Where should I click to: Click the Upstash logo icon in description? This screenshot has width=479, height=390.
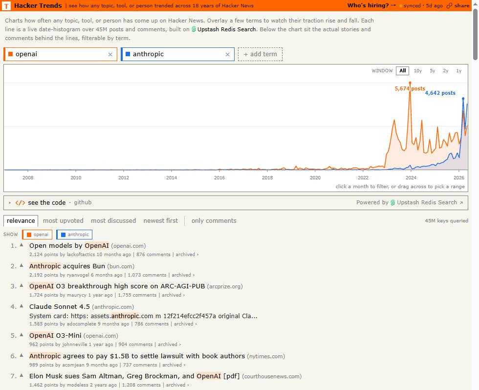[194, 29]
